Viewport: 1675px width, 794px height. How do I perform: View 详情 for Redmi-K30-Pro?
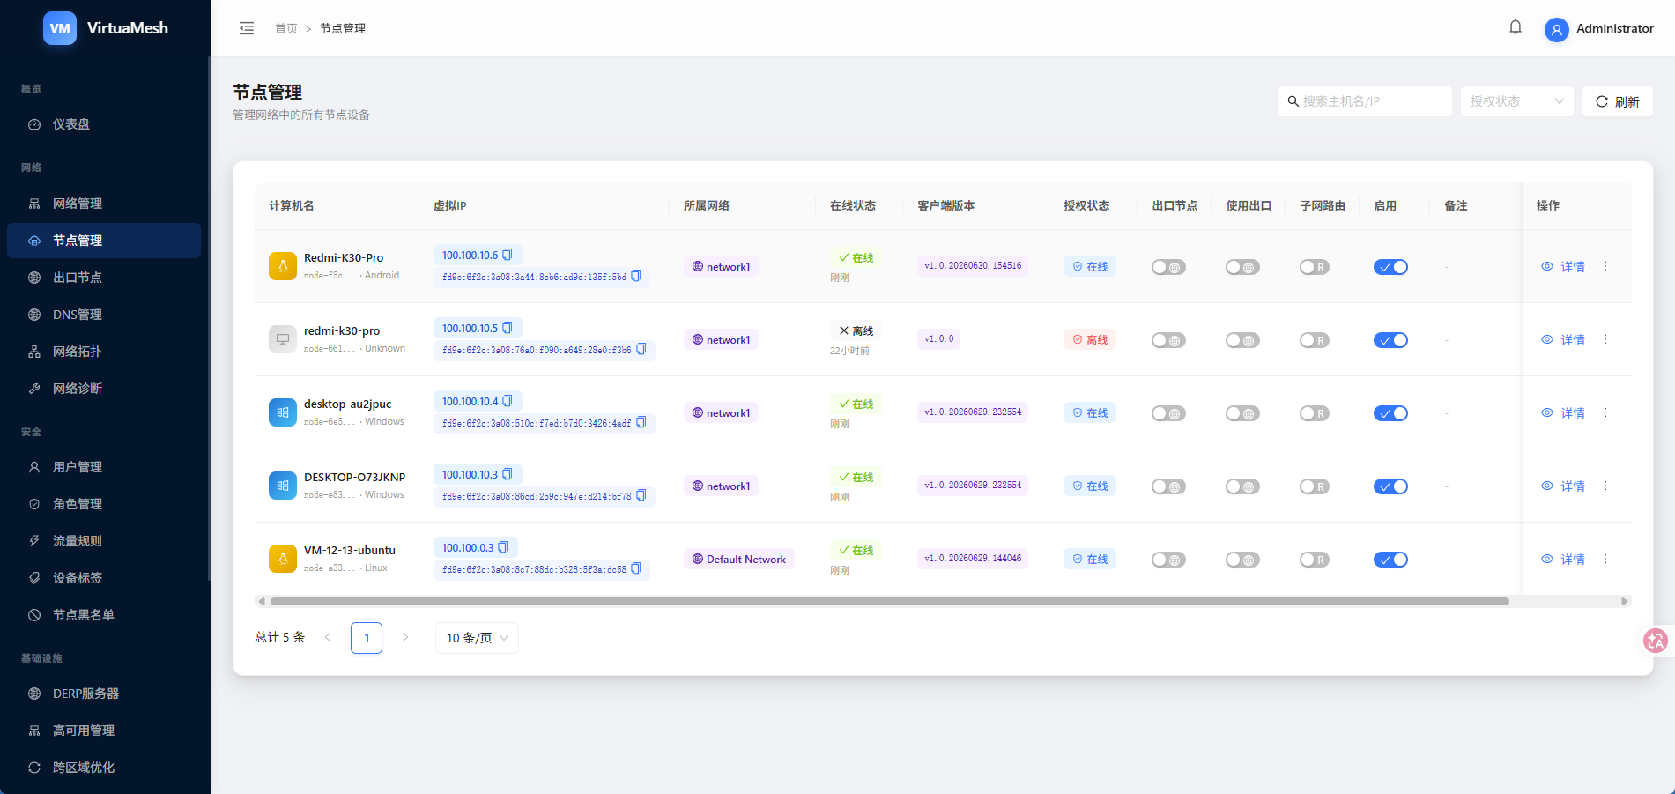(1563, 266)
